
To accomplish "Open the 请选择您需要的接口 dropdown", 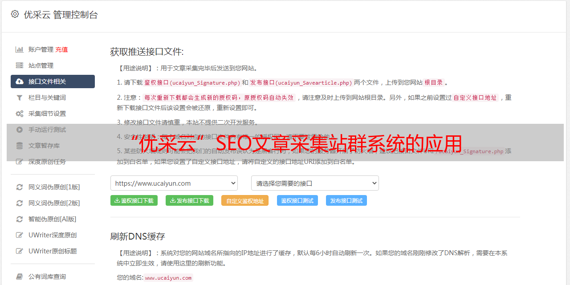I will coord(315,183).
